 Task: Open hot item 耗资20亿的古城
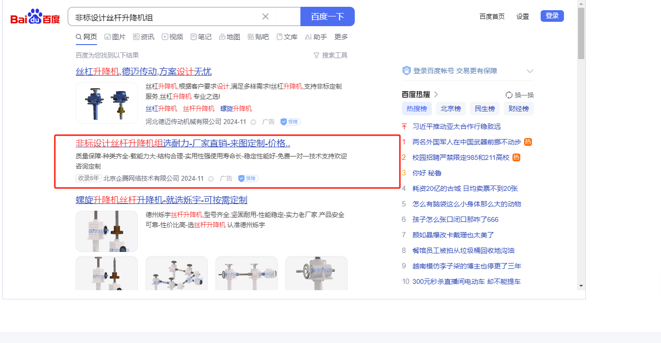pyautogui.click(x=465, y=188)
